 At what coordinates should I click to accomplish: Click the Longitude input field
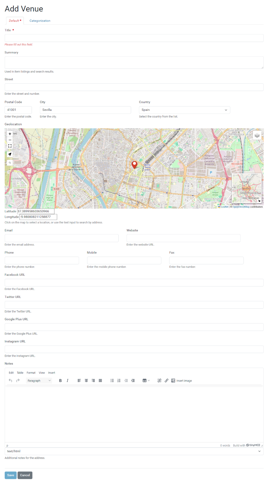(38, 217)
